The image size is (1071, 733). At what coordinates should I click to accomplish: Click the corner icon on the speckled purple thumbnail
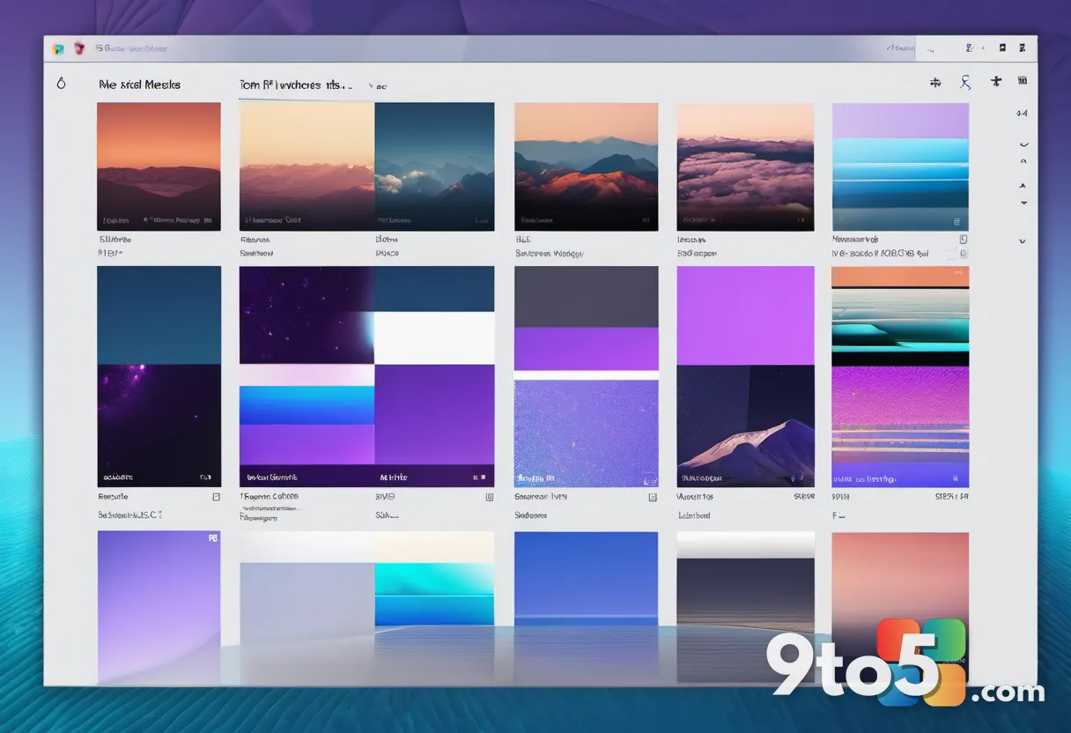click(x=651, y=481)
